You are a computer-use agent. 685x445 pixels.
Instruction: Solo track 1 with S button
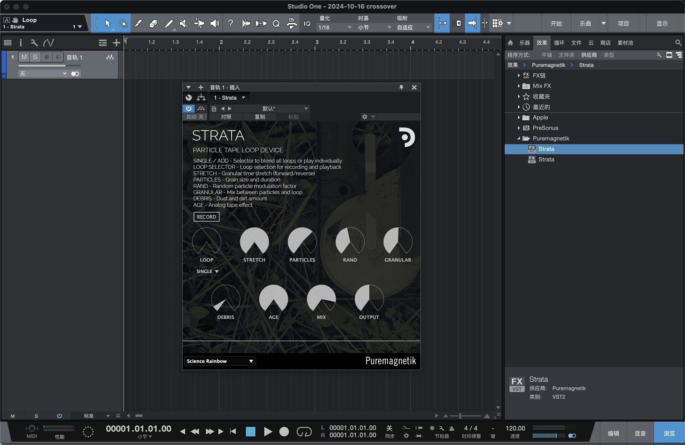pos(35,57)
